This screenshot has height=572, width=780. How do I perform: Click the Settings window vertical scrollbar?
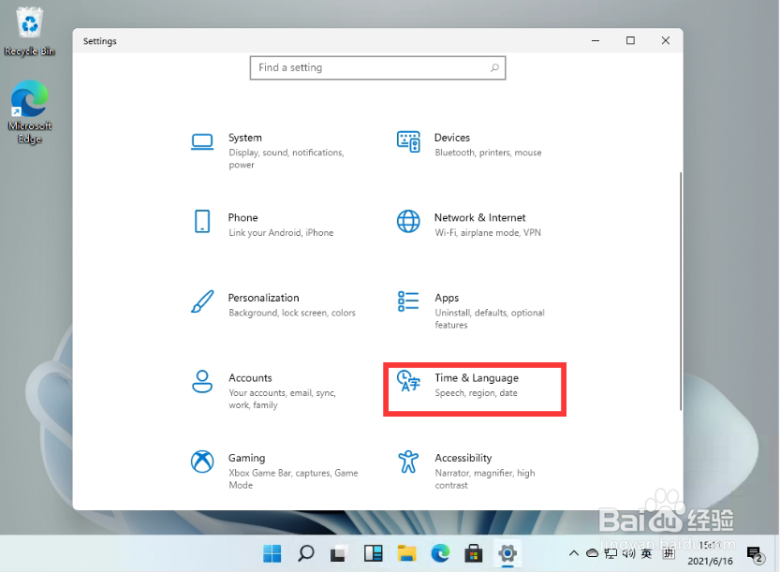click(x=681, y=291)
